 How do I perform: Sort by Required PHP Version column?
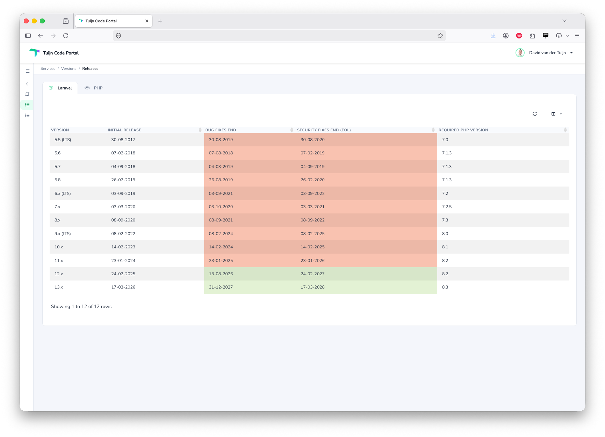tap(503, 130)
